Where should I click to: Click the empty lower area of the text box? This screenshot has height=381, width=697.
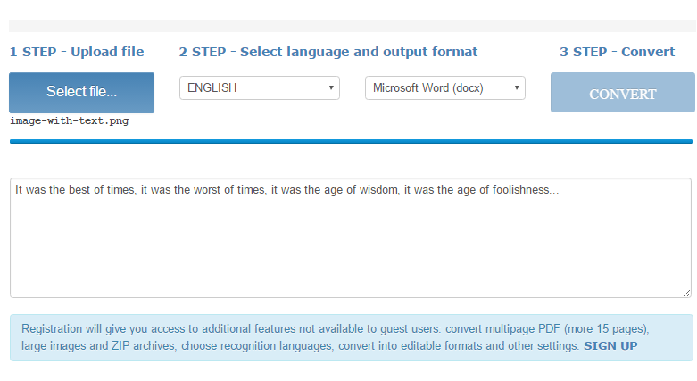tap(351, 253)
